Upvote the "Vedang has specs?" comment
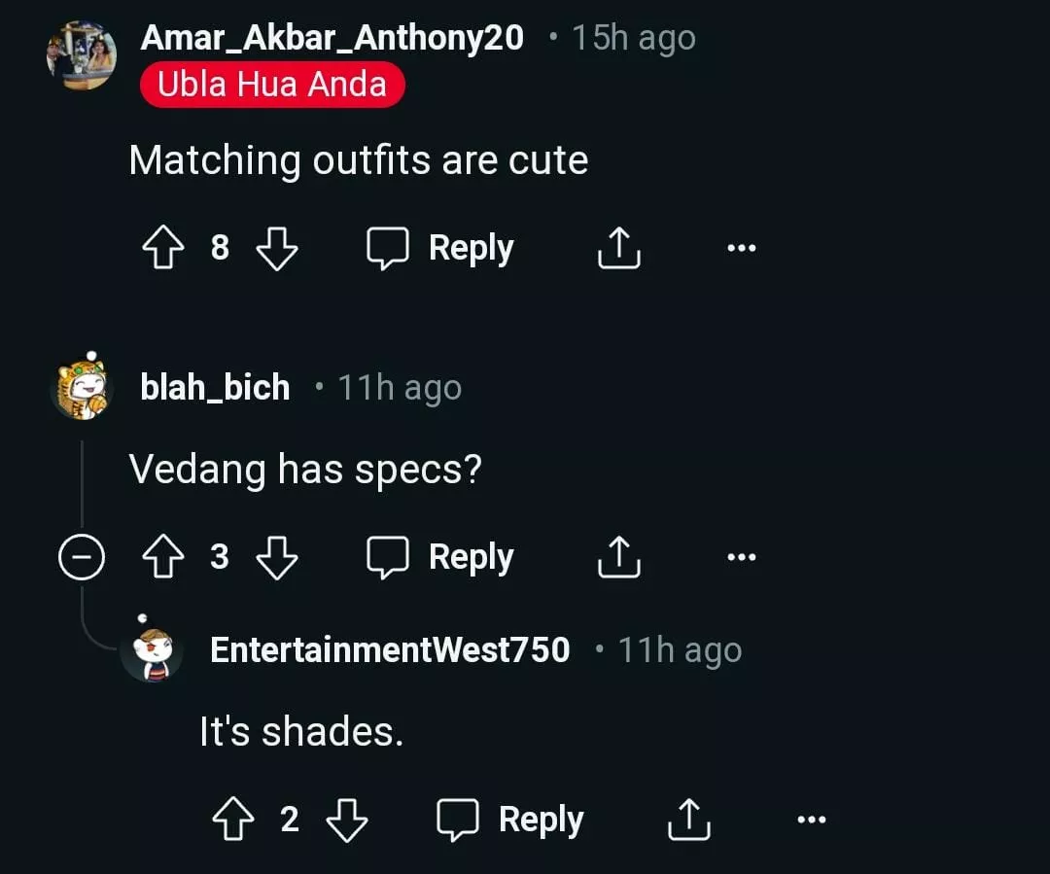Viewport: 1050px width, 874px height. tap(162, 558)
